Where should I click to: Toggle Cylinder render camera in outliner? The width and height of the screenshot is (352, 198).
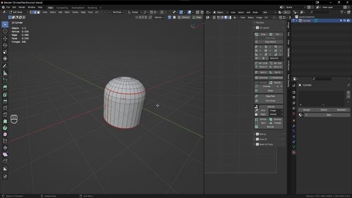click(x=348, y=21)
